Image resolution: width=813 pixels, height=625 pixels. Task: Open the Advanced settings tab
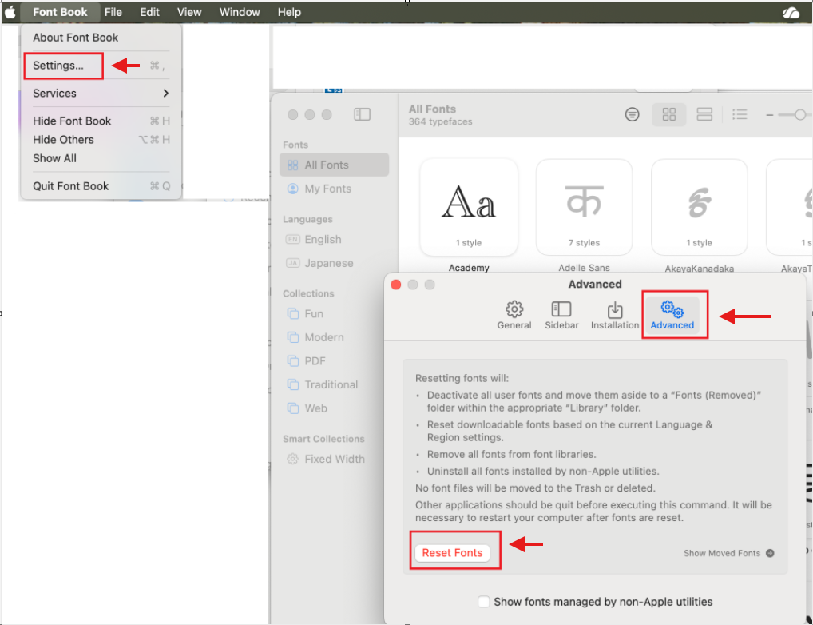pyautogui.click(x=672, y=315)
